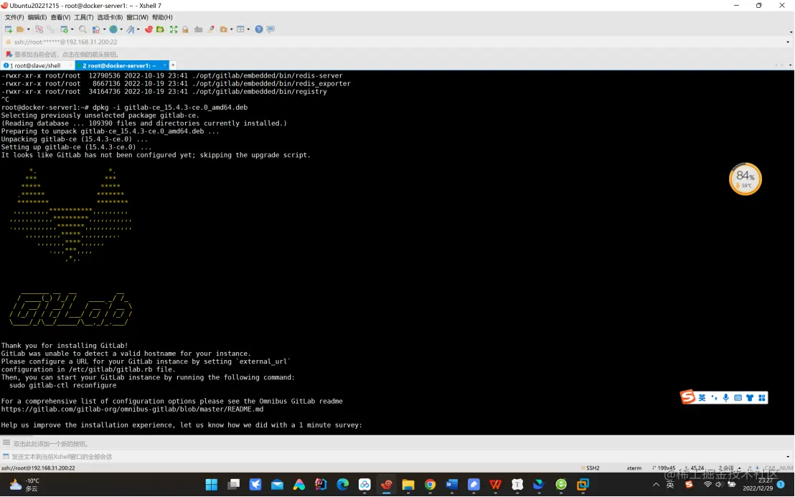This screenshot has height=497, width=795.
Task: Expand the Open session dropdown arrow
Action: [28, 29]
